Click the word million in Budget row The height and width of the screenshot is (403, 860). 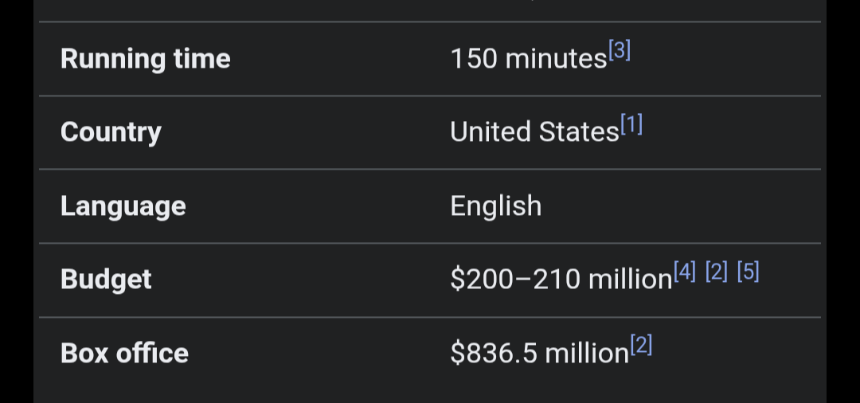[630, 280]
